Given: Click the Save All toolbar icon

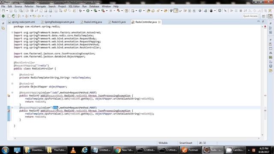Looking at the screenshot, I should point(15,11).
